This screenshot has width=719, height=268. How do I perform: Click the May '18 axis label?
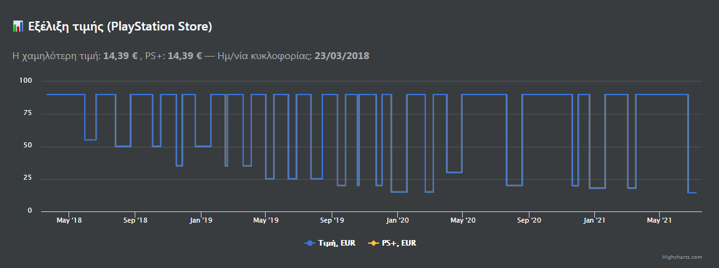(69, 221)
